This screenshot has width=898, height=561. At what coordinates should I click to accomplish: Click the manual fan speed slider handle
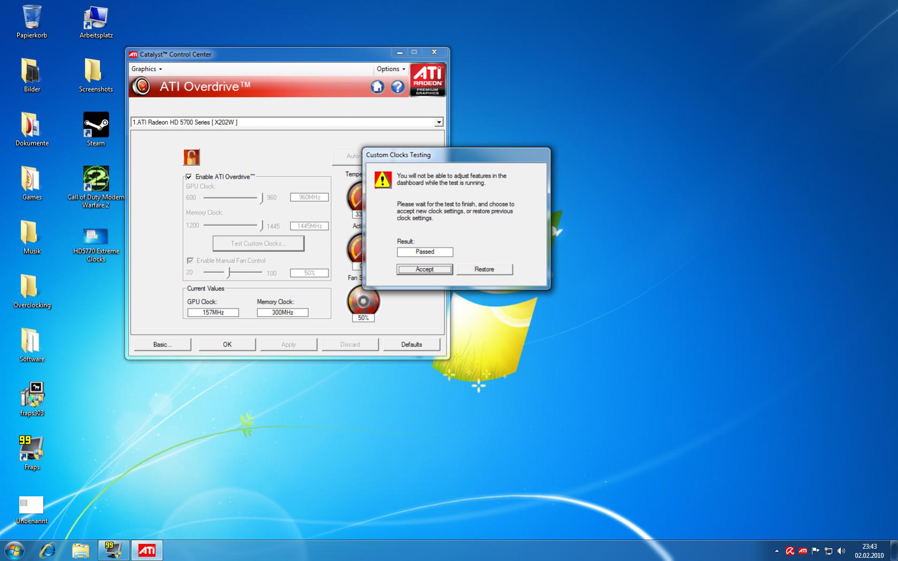228,273
